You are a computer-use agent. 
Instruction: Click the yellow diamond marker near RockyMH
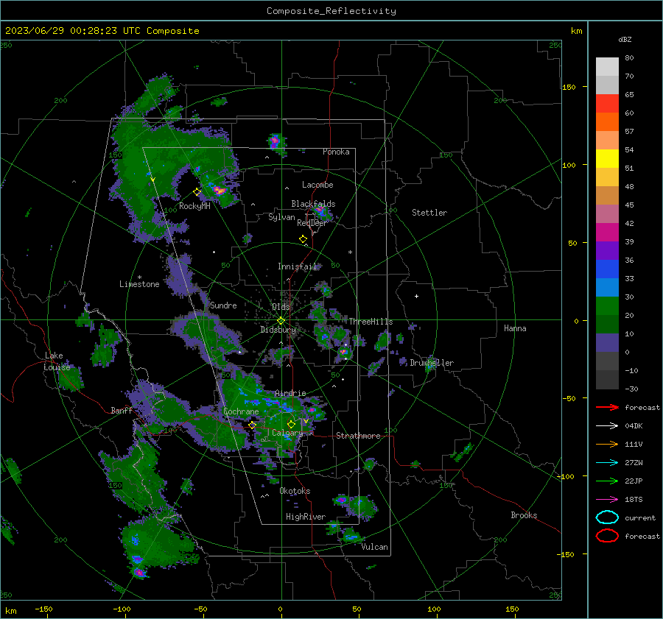(x=197, y=192)
